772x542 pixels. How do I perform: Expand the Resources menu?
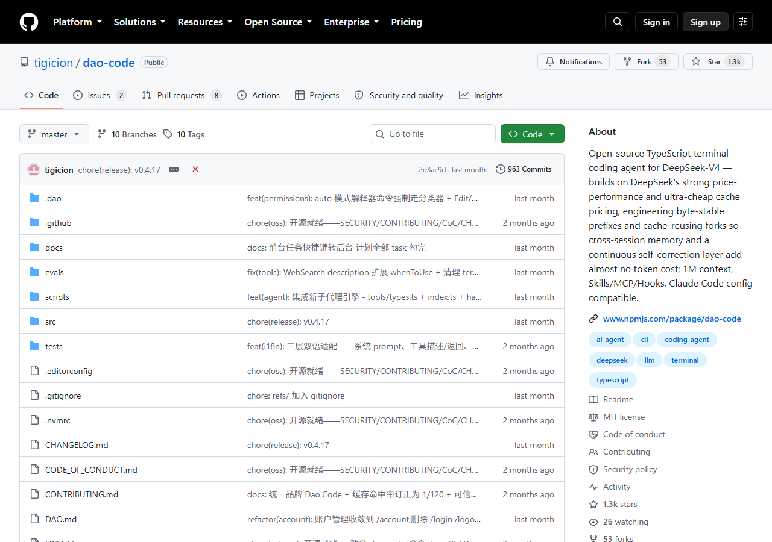(204, 22)
